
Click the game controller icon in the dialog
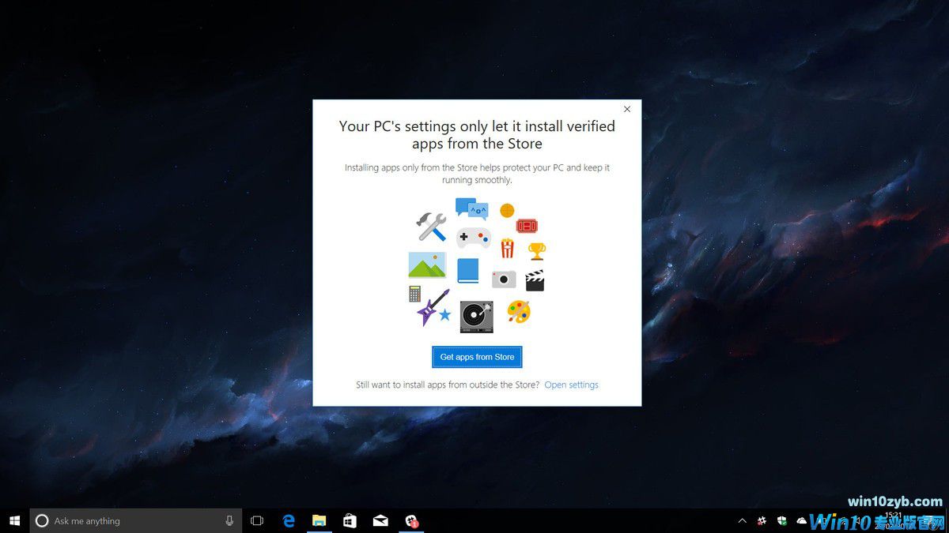(474, 236)
